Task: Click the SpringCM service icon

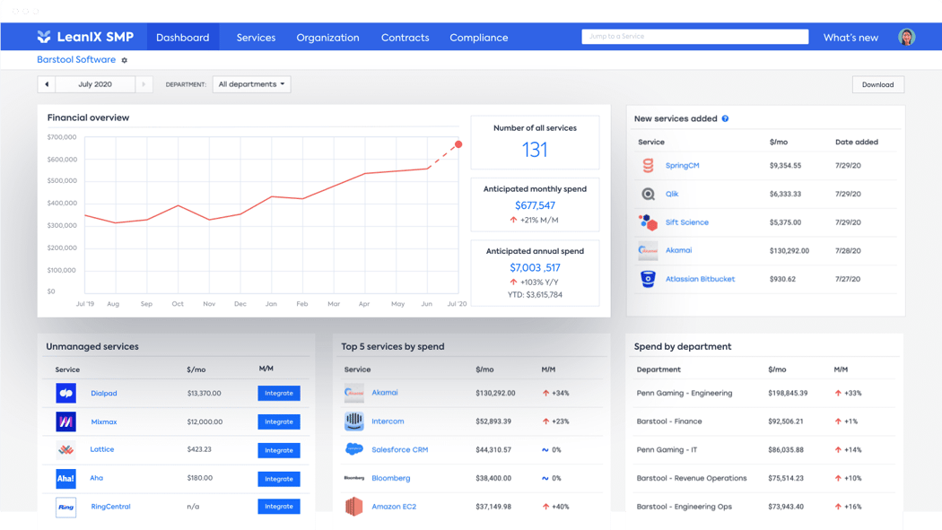Action: [648, 166]
